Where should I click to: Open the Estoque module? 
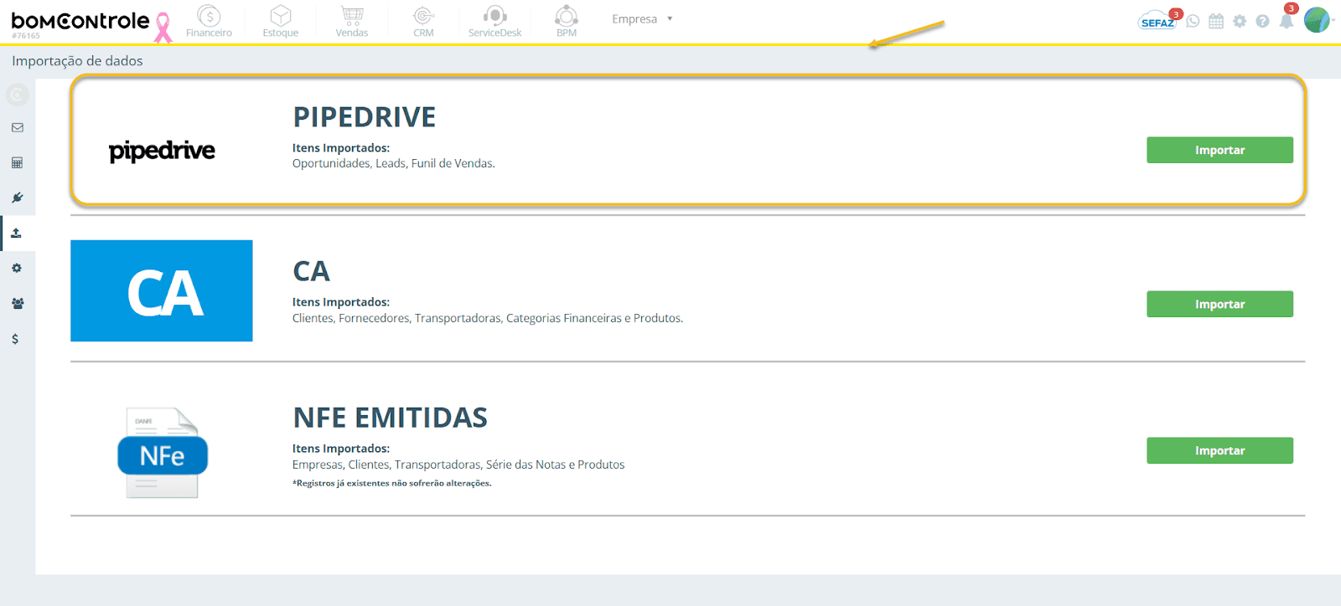[280, 21]
